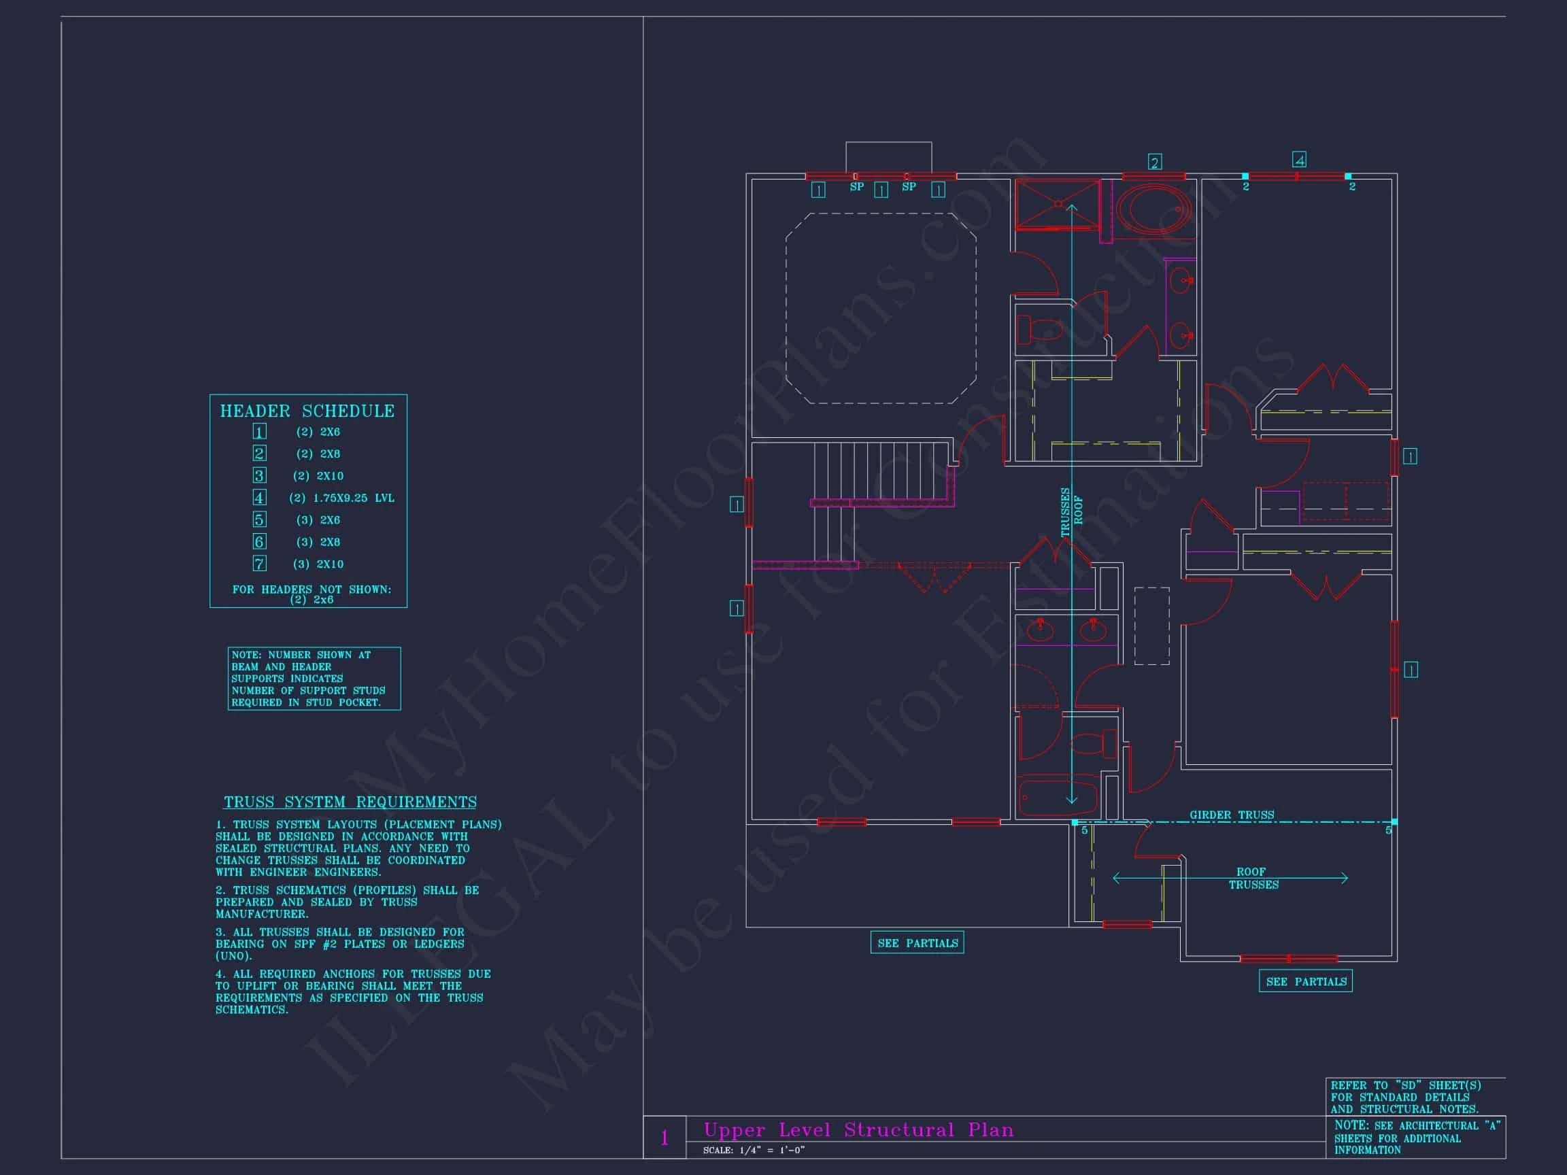Click the right SEE PARTIALS label
Image resolution: width=1567 pixels, height=1175 pixels.
click(x=1306, y=981)
